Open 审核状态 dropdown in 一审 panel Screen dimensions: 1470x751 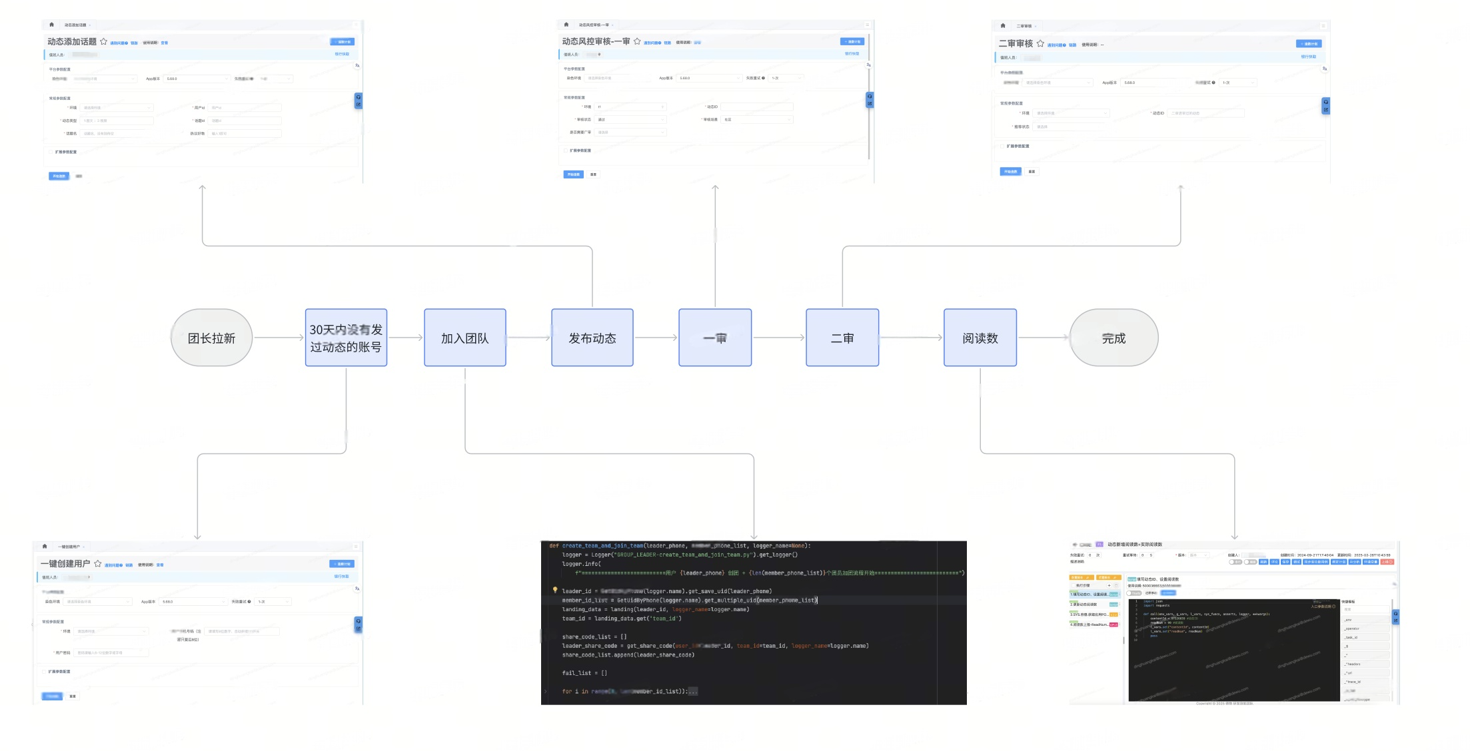[x=630, y=120]
